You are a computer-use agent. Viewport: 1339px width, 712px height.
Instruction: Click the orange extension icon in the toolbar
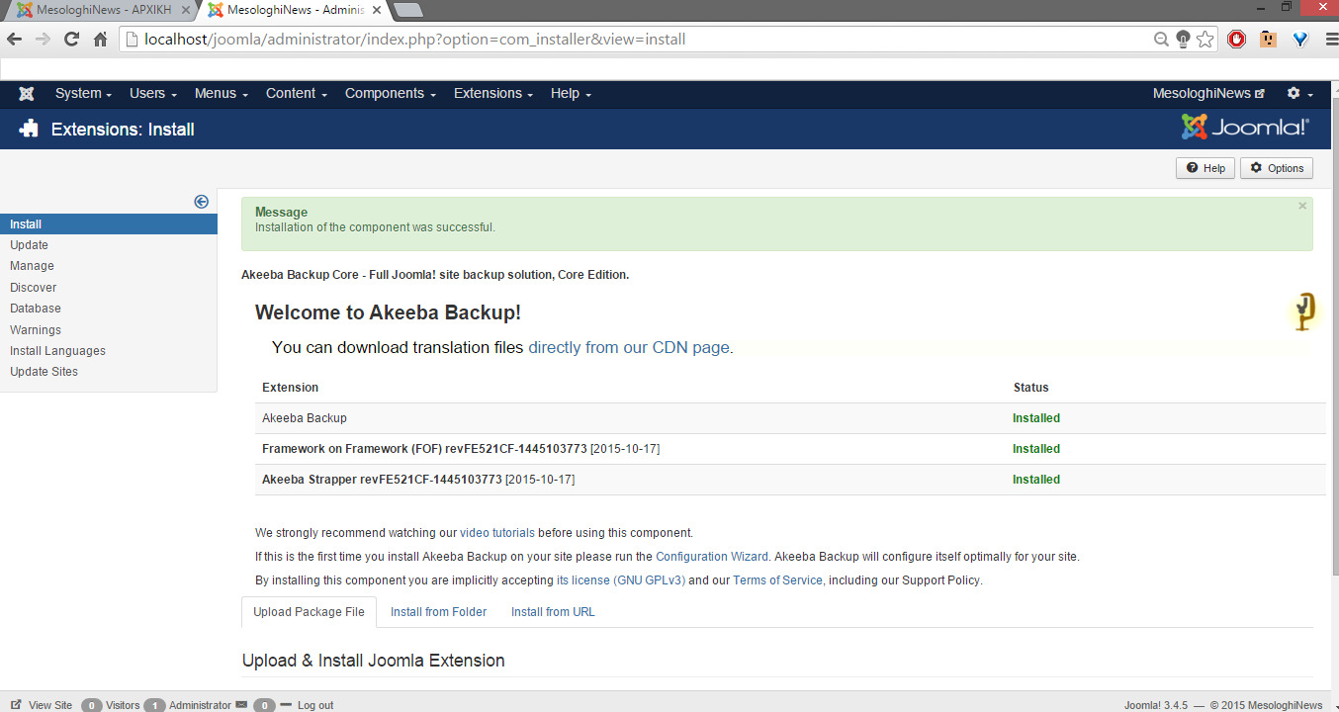(1268, 40)
